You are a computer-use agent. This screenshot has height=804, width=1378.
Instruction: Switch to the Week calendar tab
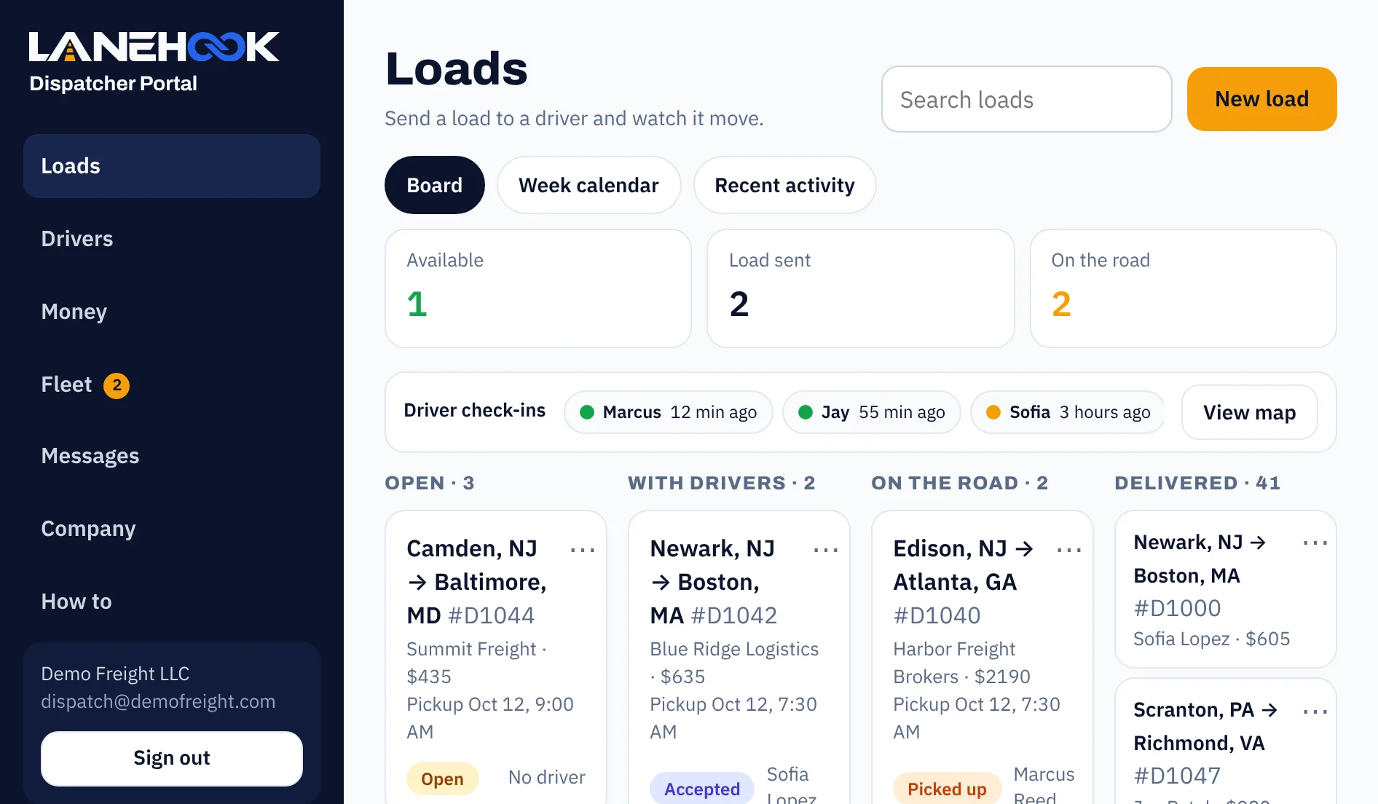[x=588, y=185]
